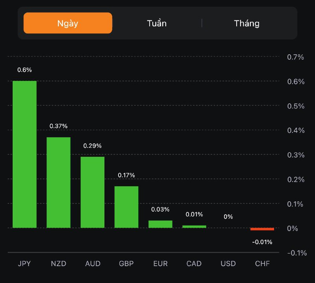Click the USD currency label
This screenshot has width=315, height=283.
pyautogui.click(x=228, y=263)
